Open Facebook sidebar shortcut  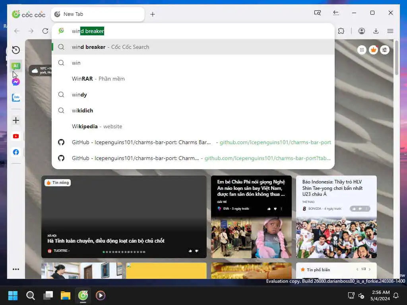click(x=16, y=152)
